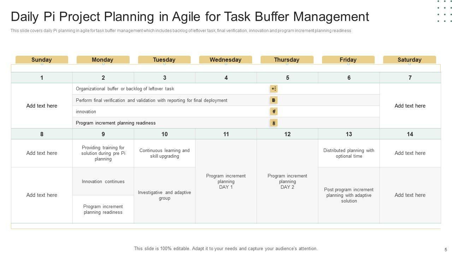Click 'Add text here' under day 7

(x=410, y=106)
